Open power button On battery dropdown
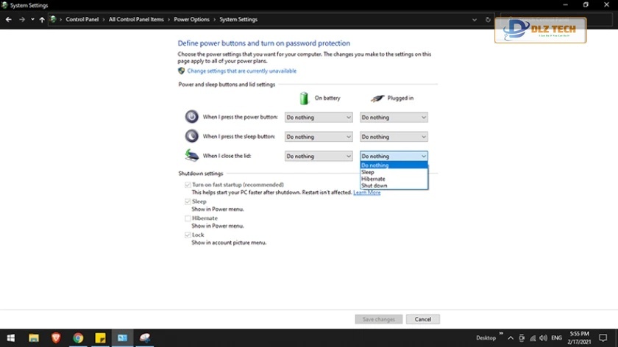The image size is (618, 347). tap(319, 117)
